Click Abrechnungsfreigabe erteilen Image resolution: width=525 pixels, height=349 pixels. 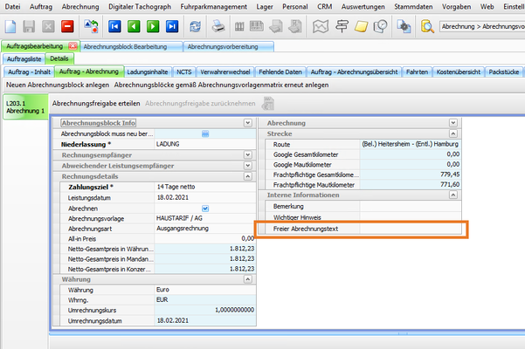click(x=95, y=103)
